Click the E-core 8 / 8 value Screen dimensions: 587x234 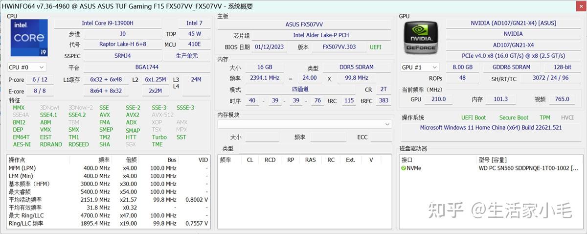[40, 91]
